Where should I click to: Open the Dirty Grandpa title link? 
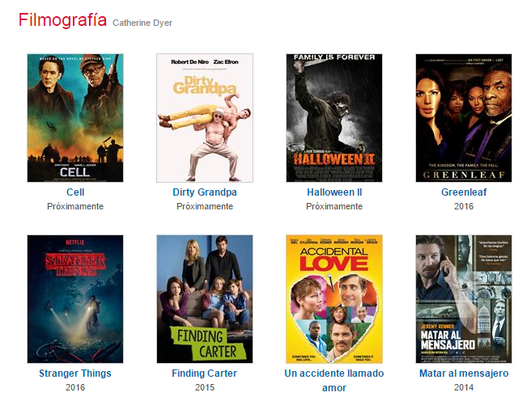[x=205, y=192]
